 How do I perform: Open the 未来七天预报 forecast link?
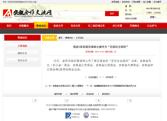tap(131, 19)
